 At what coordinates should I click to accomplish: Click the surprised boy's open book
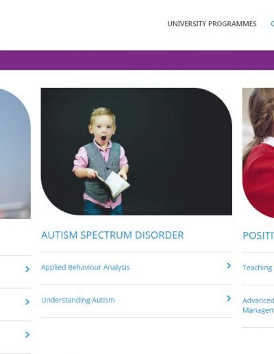[x=114, y=185]
